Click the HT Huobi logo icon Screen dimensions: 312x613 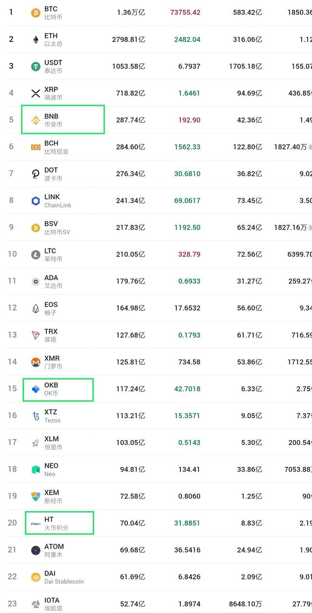36,524
